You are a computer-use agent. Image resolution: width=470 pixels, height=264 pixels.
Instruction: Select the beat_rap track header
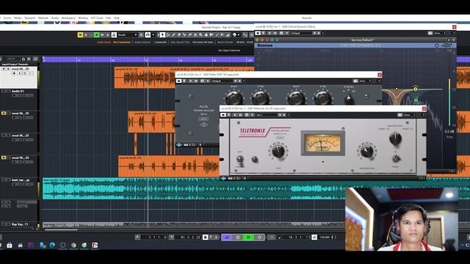(19, 188)
